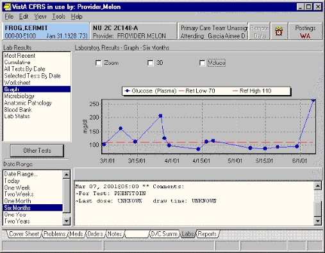
Task: Enable the Zoom checkbox
Action: point(99,63)
